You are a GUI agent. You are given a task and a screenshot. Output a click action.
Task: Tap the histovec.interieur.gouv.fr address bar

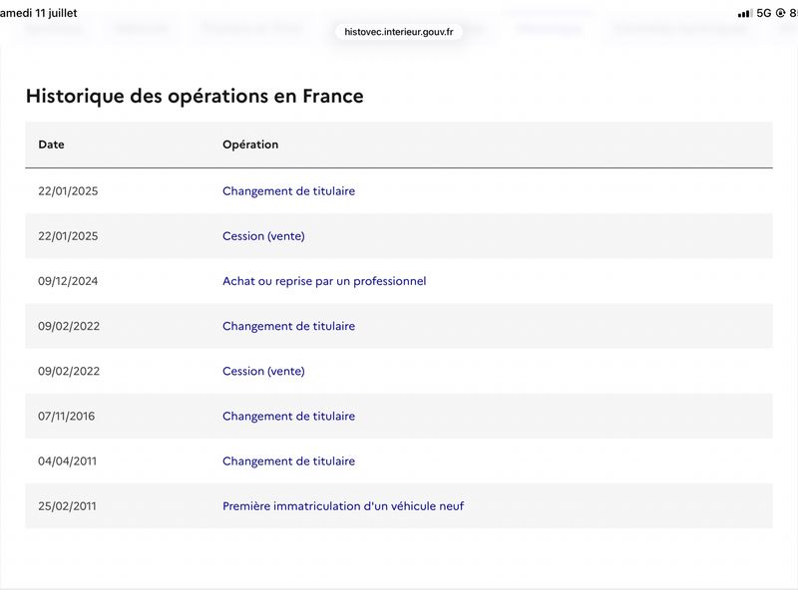[398, 32]
